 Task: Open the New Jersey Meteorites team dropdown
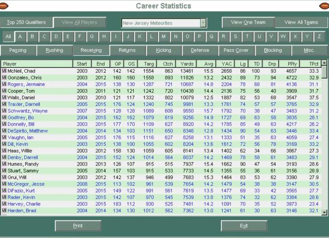(203, 23)
